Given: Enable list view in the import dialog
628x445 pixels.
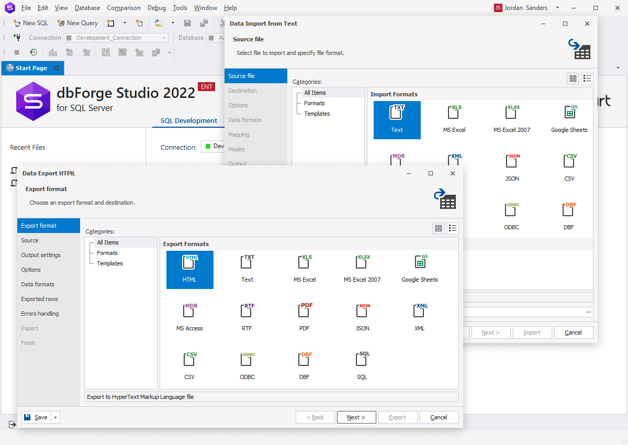Looking at the screenshot, I should tap(587, 78).
